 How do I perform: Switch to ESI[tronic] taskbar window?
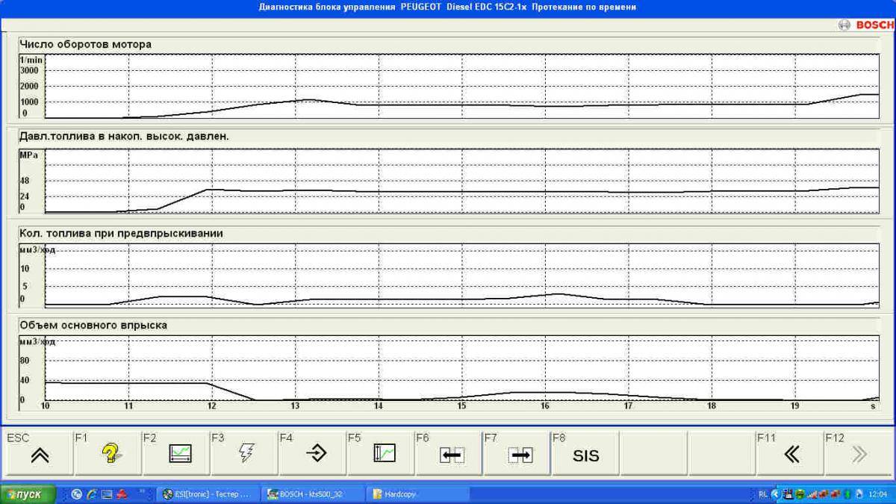point(209,494)
